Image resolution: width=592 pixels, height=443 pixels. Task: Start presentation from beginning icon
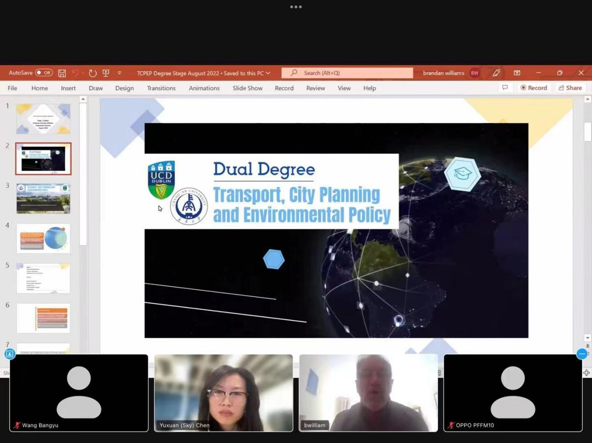click(x=106, y=73)
